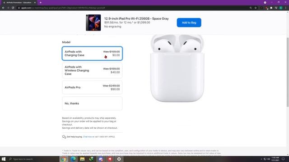
Task: Click the '$91.58/mo. for 12 mo.* or $1,099.00' price text
Action: tap(127, 22)
